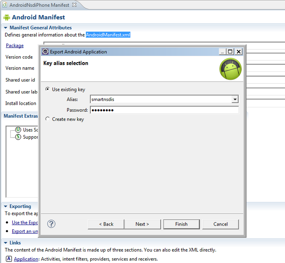This screenshot has width=285, height=263.
Task: Click the Back button
Action: tap(106, 224)
